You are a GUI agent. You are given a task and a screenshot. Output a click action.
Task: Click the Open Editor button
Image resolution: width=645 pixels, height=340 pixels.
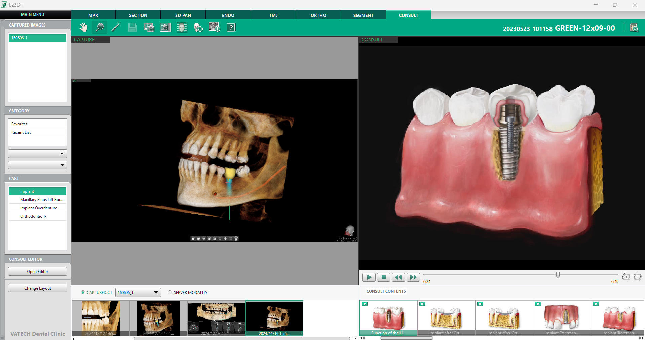(38, 271)
